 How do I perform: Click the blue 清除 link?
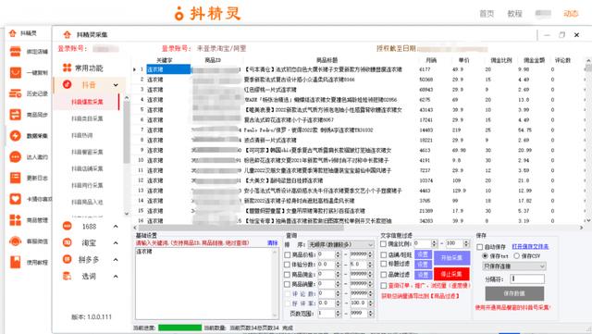point(273,243)
